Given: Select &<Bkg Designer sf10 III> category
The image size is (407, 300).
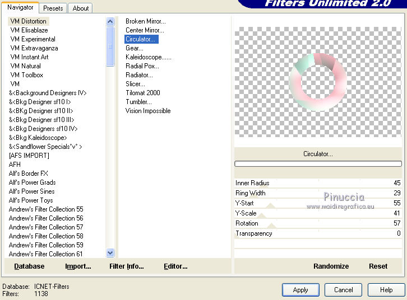Looking at the screenshot, I should (x=41, y=120).
